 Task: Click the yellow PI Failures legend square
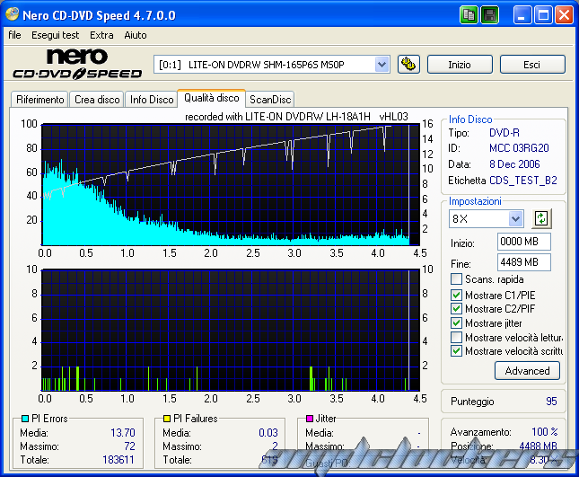click(x=167, y=419)
